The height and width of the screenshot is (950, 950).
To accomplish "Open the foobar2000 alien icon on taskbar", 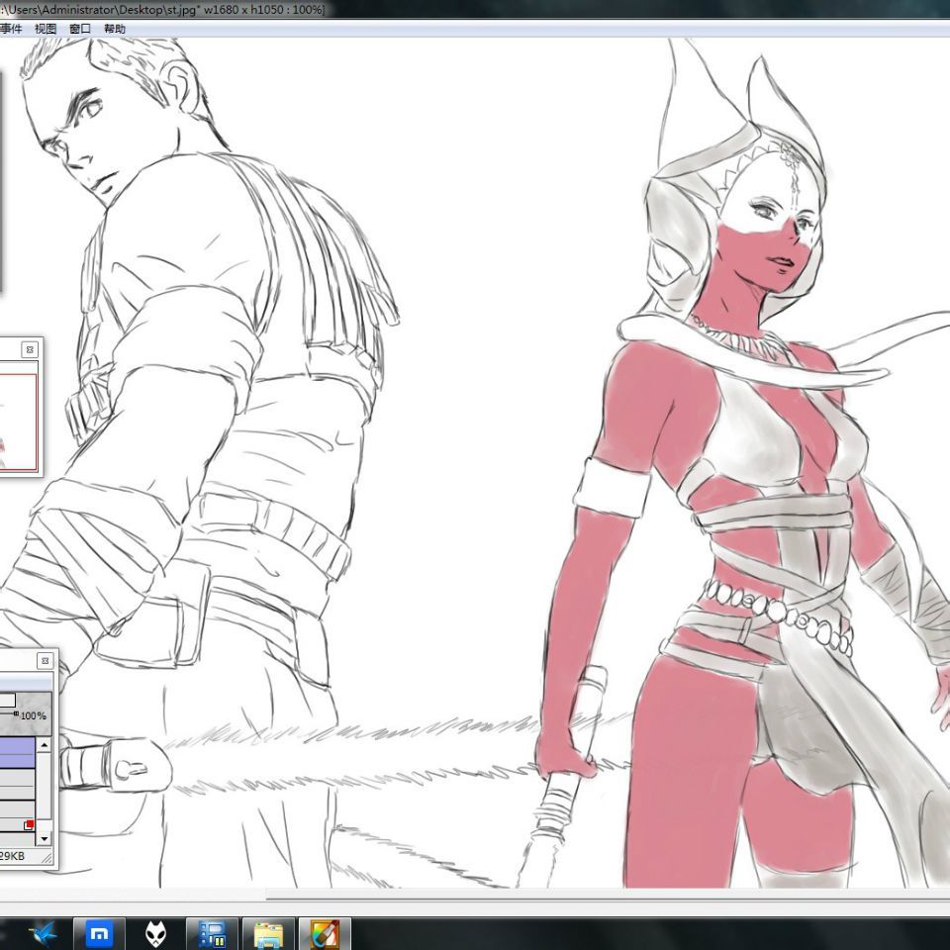I will (x=155, y=933).
